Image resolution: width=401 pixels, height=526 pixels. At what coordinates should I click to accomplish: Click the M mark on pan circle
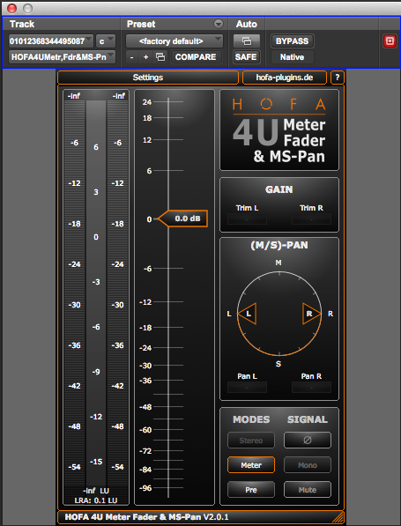click(278, 263)
